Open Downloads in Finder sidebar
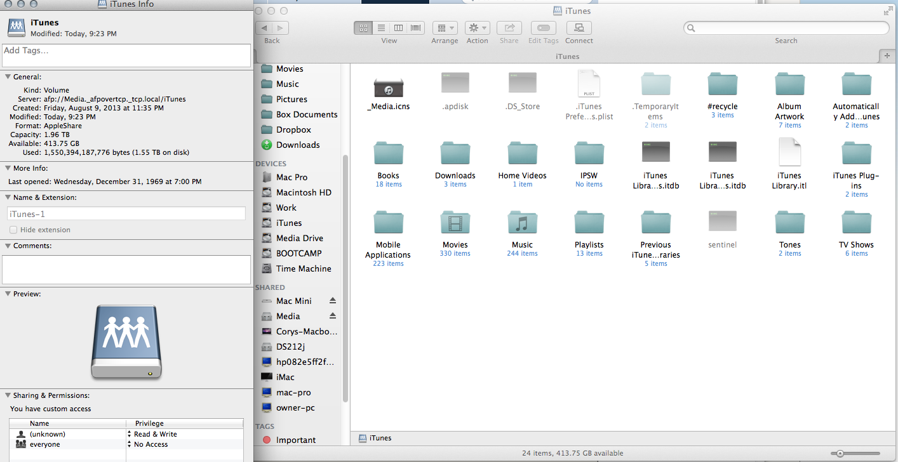Screen dimensions: 898x462 tap(297, 145)
